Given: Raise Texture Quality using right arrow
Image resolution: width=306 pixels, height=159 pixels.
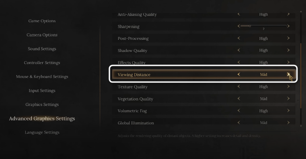Looking at the screenshot, I should [x=288, y=87].
